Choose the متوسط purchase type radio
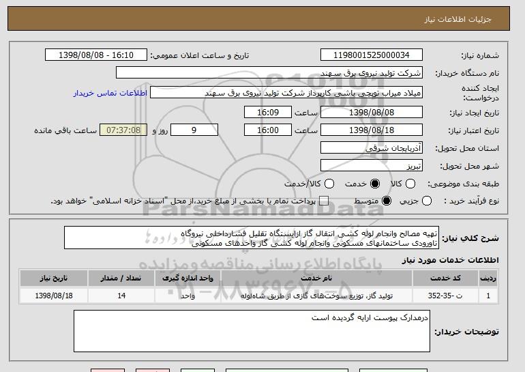 pyautogui.click(x=387, y=201)
